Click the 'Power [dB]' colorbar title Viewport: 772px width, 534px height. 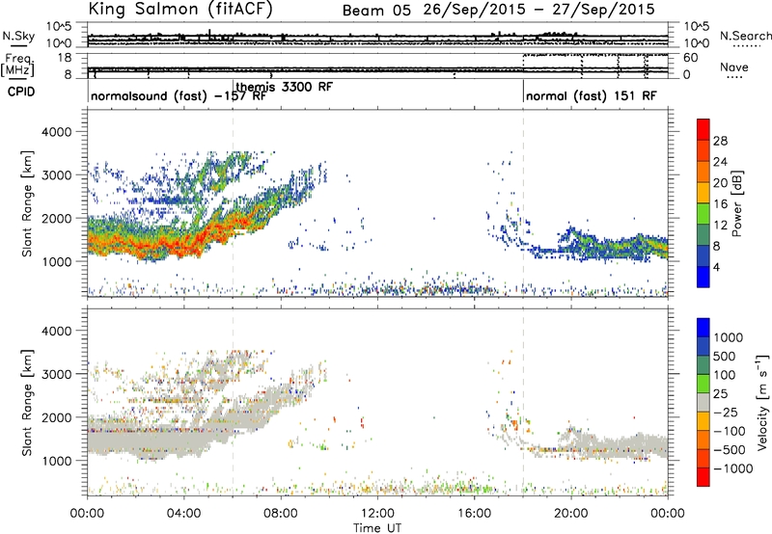point(736,203)
